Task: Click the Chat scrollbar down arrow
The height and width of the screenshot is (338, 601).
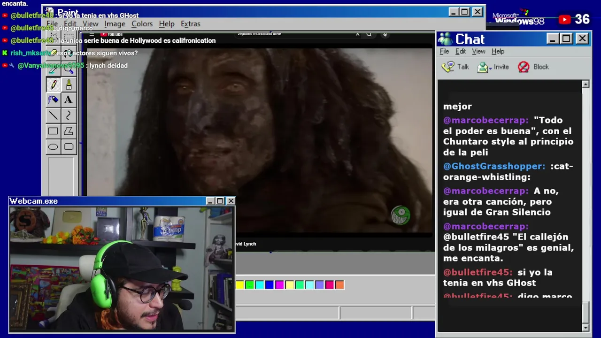Action: (x=586, y=327)
